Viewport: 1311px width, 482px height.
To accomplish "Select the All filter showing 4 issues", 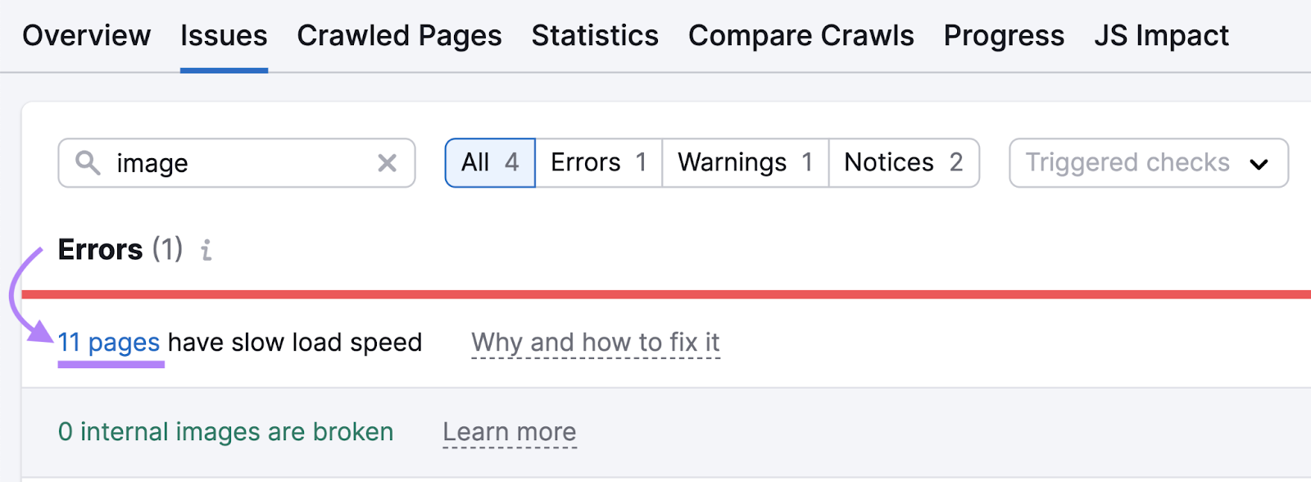I will tap(489, 162).
